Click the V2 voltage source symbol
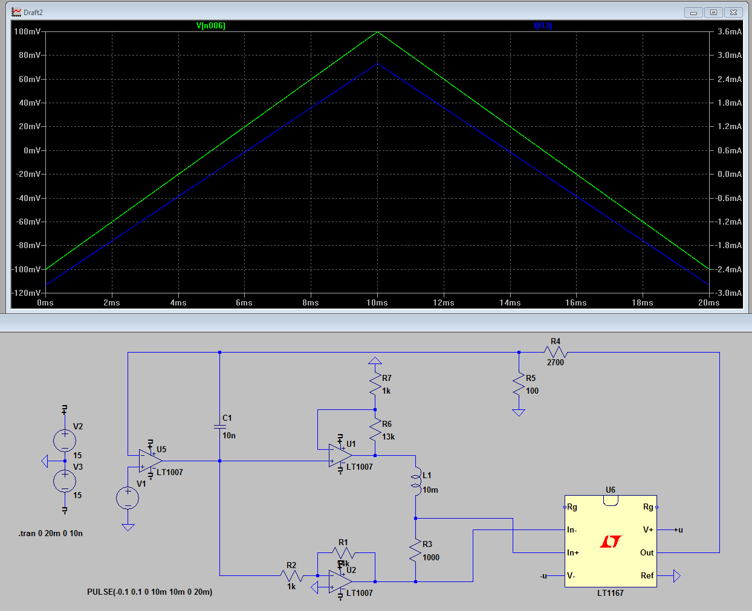This screenshot has height=611, width=752. point(65,440)
